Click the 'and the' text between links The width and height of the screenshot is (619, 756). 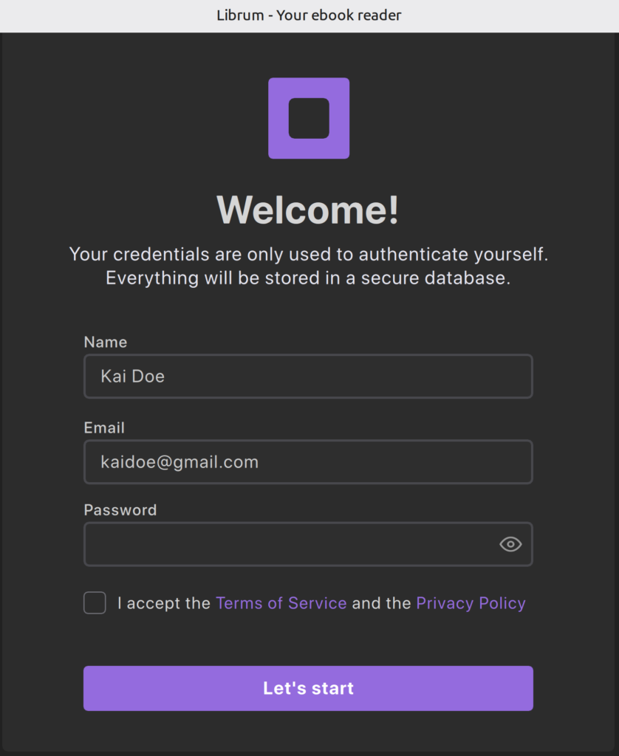tap(381, 603)
